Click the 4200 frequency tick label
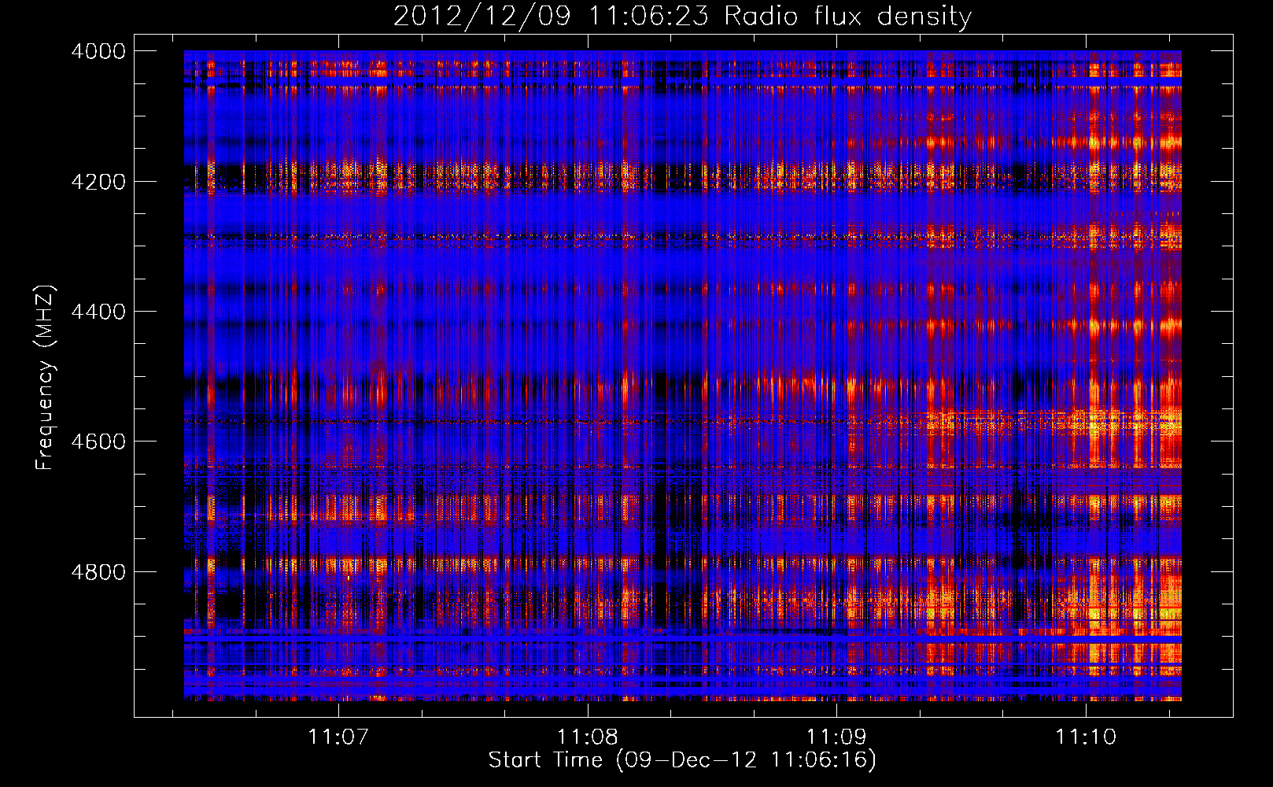1273x787 pixels. tap(98, 182)
